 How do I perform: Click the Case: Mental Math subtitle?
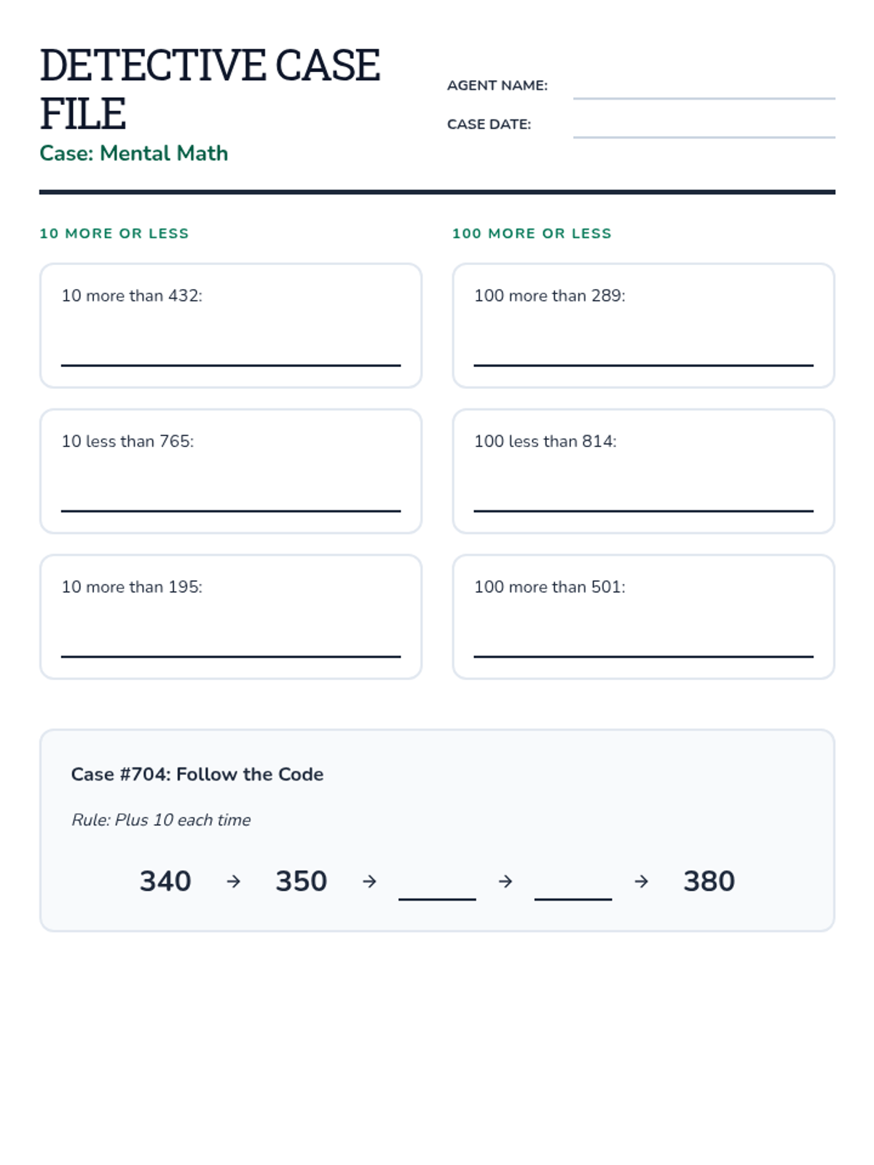coord(134,153)
